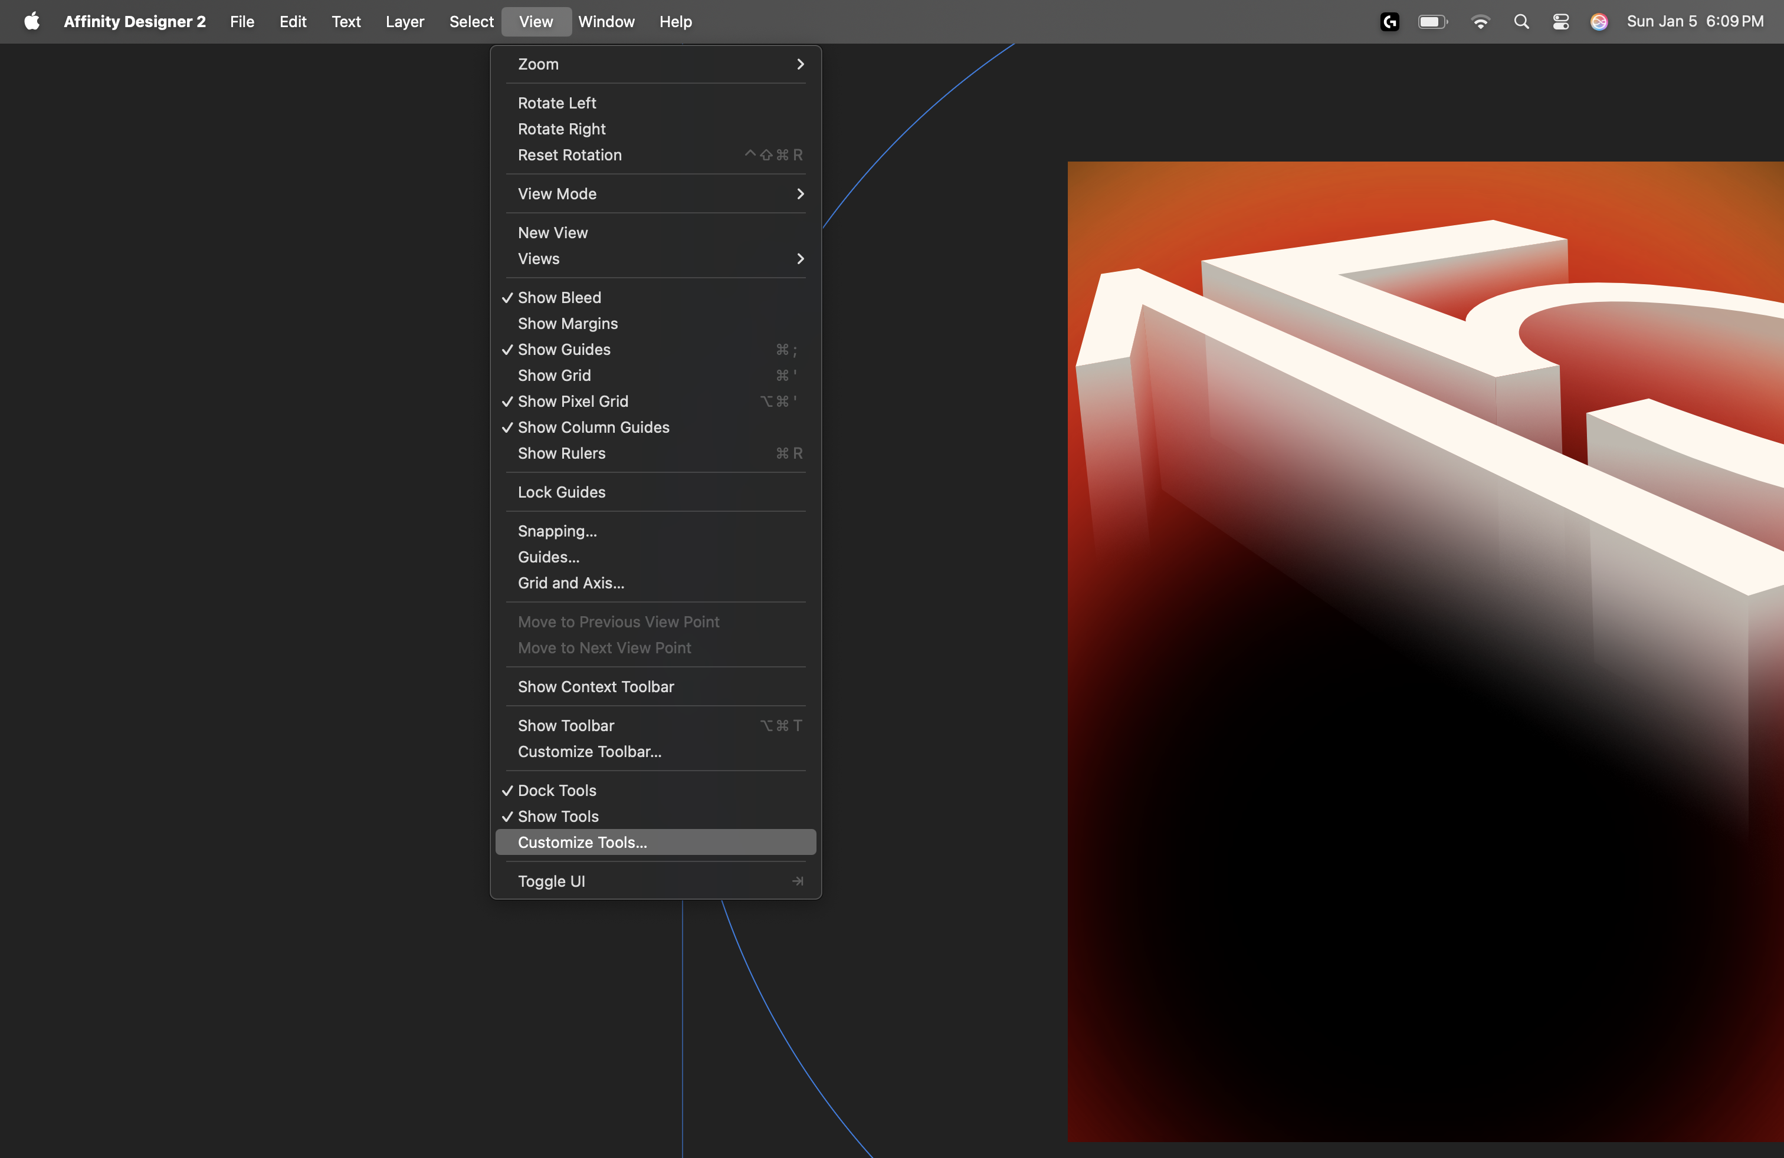This screenshot has width=1784, height=1158.
Task: Open Snapping... settings
Action: 557,531
